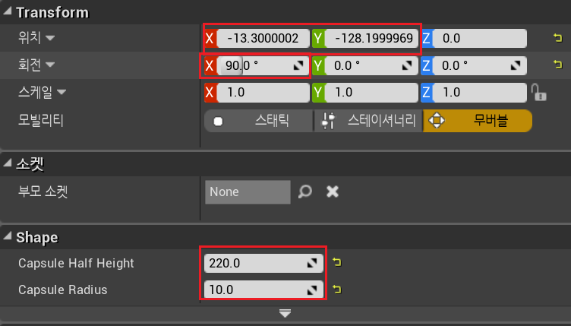Click the Capsule Half Height label

[76, 263]
